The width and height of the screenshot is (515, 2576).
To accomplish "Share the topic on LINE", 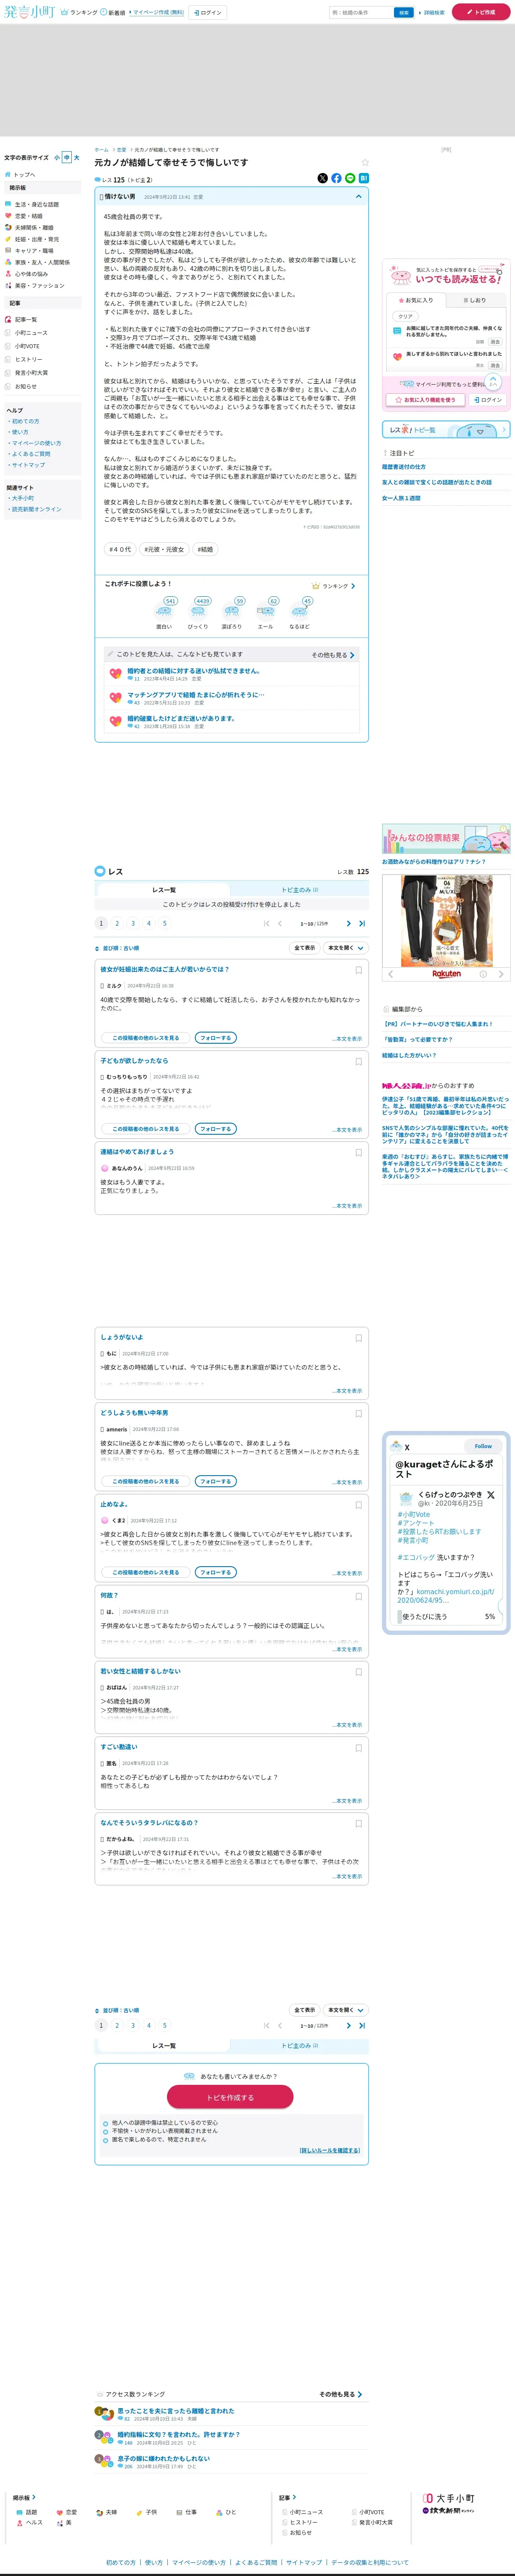I will pos(350,178).
